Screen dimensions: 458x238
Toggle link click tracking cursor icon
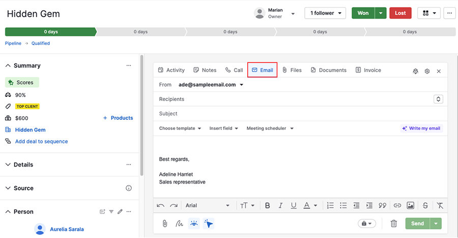pos(208,223)
